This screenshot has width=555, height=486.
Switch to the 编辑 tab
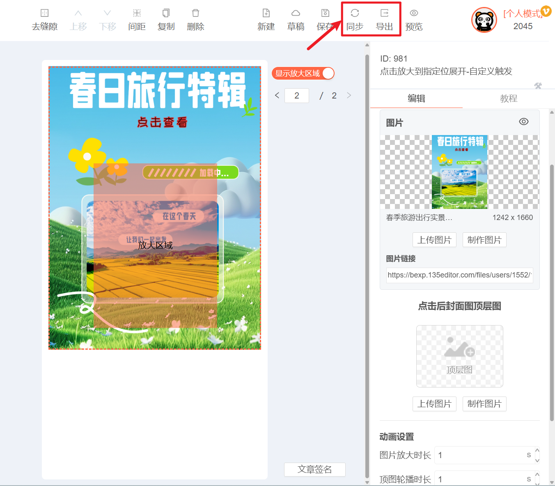416,99
